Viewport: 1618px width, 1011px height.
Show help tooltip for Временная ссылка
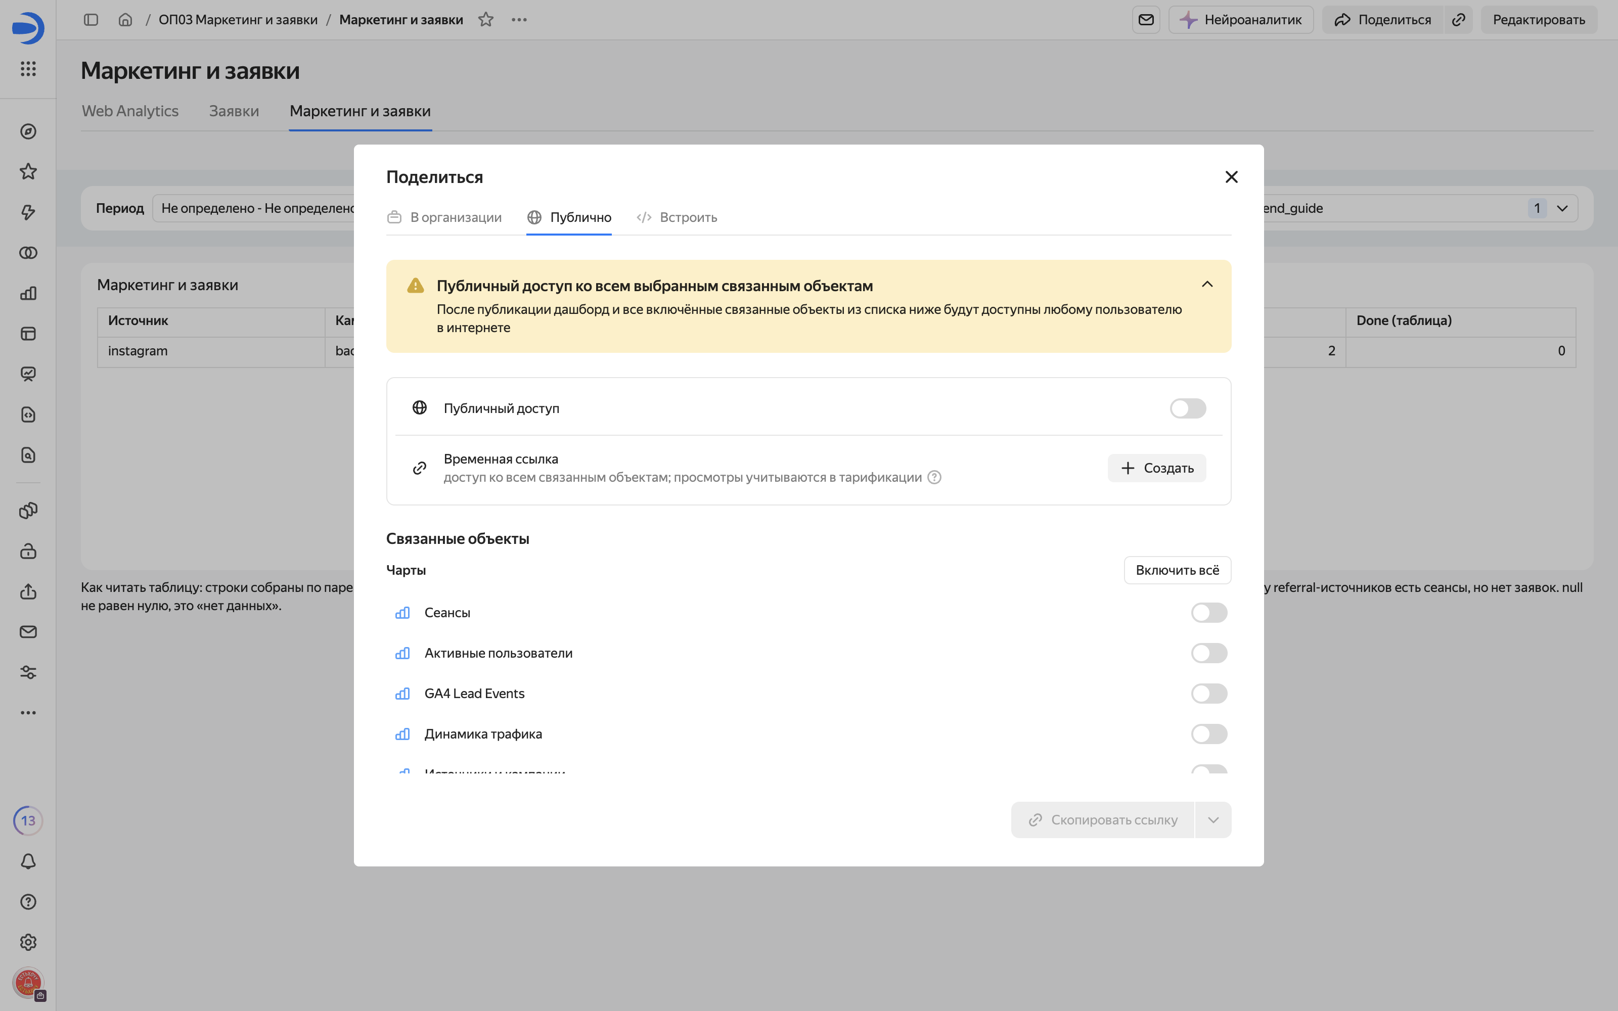[934, 477]
